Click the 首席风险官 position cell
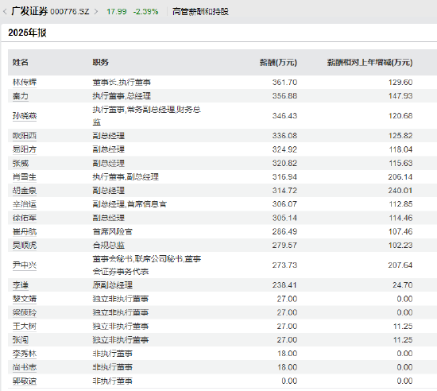437x391 pixels. pyautogui.click(x=113, y=231)
